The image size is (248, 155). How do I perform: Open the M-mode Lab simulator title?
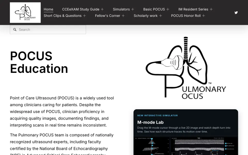pyautogui.click(x=150, y=122)
